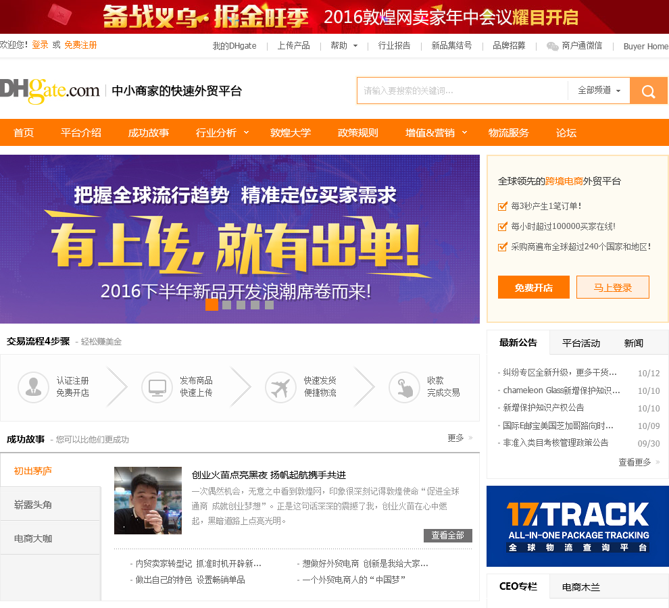Screen dimensions: 669x608
Task: Select the 电商大咖 story tab
Action: click(x=51, y=538)
